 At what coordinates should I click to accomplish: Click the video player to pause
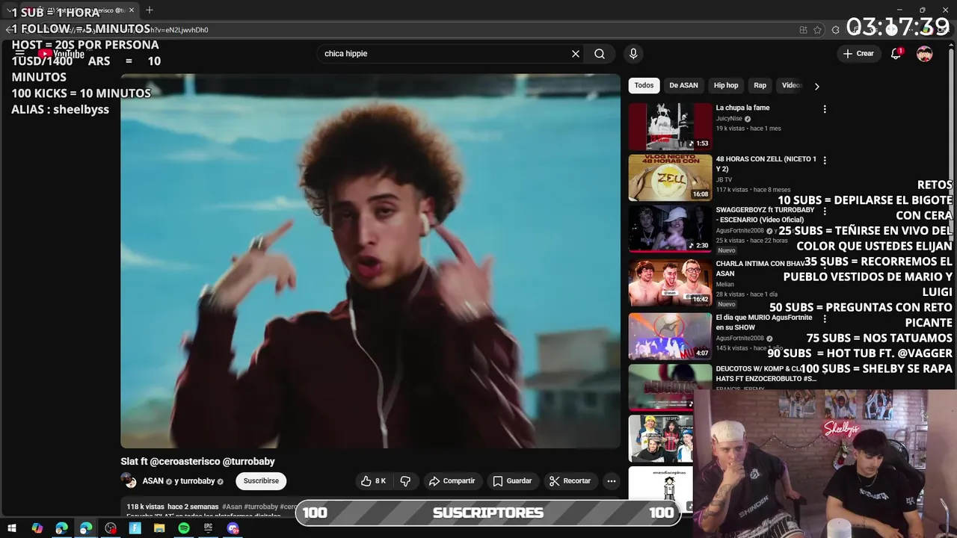click(x=370, y=261)
